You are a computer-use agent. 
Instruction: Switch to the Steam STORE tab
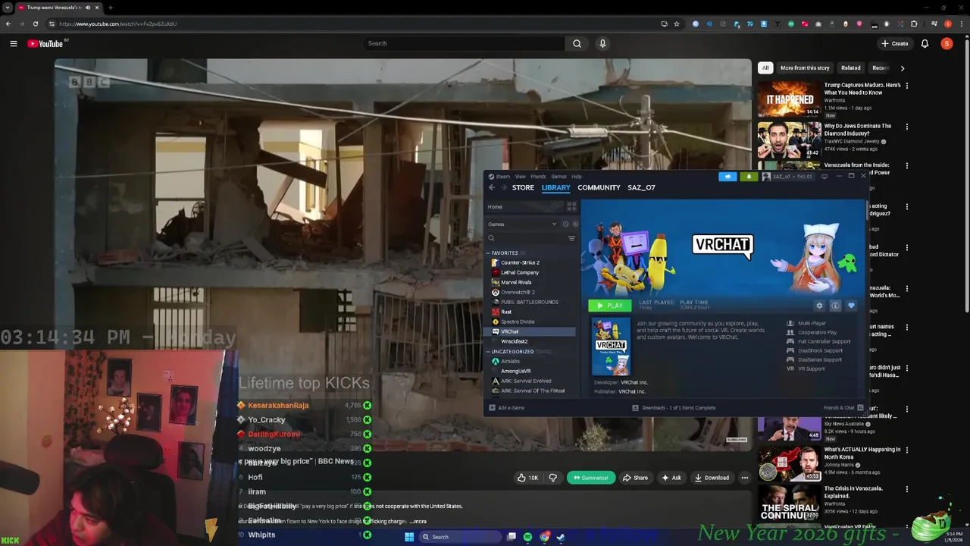[523, 187]
